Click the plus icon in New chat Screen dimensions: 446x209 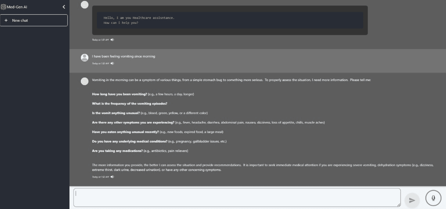coord(6,20)
